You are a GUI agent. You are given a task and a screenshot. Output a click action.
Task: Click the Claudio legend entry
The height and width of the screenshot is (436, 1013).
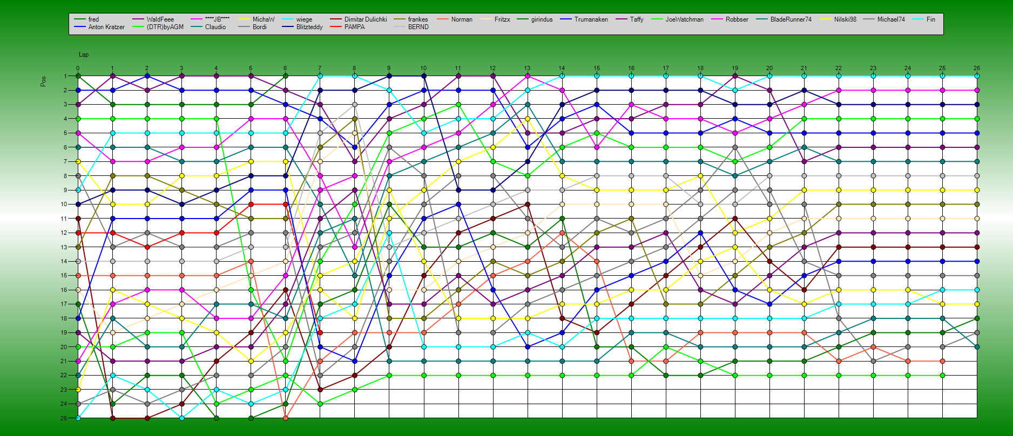pyautogui.click(x=215, y=27)
